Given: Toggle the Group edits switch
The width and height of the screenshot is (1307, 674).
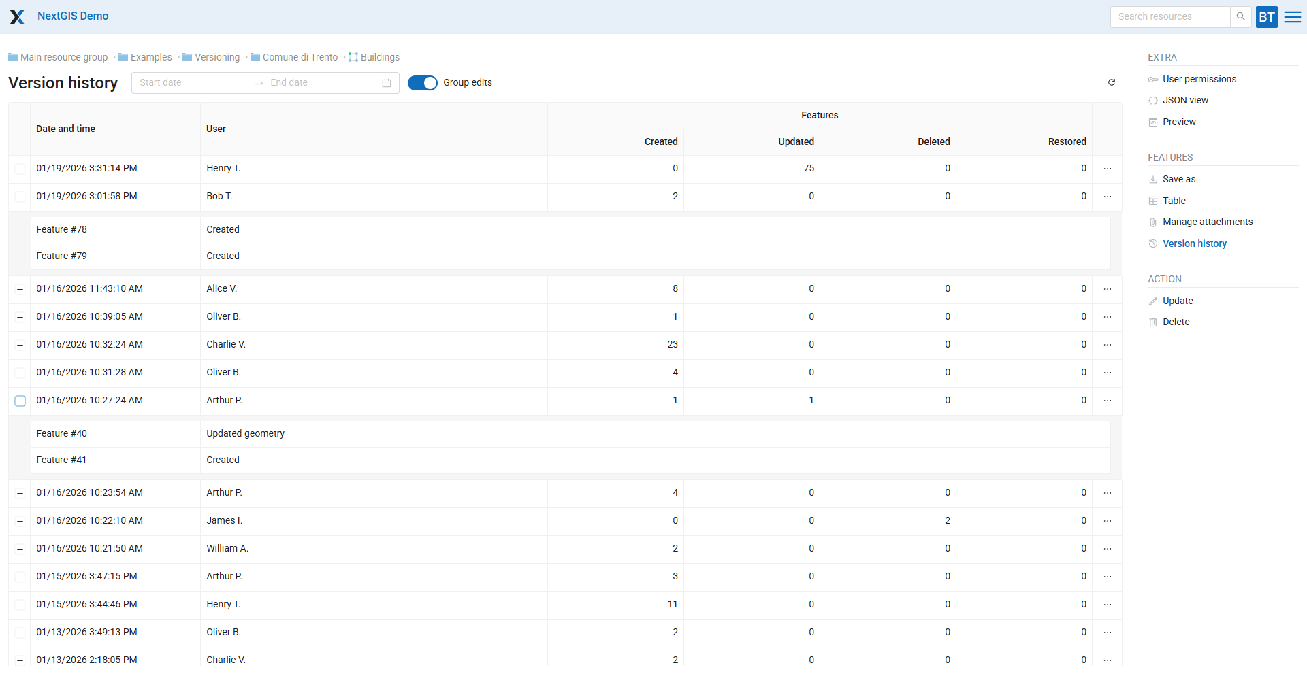Looking at the screenshot, I should pos(422,83).
